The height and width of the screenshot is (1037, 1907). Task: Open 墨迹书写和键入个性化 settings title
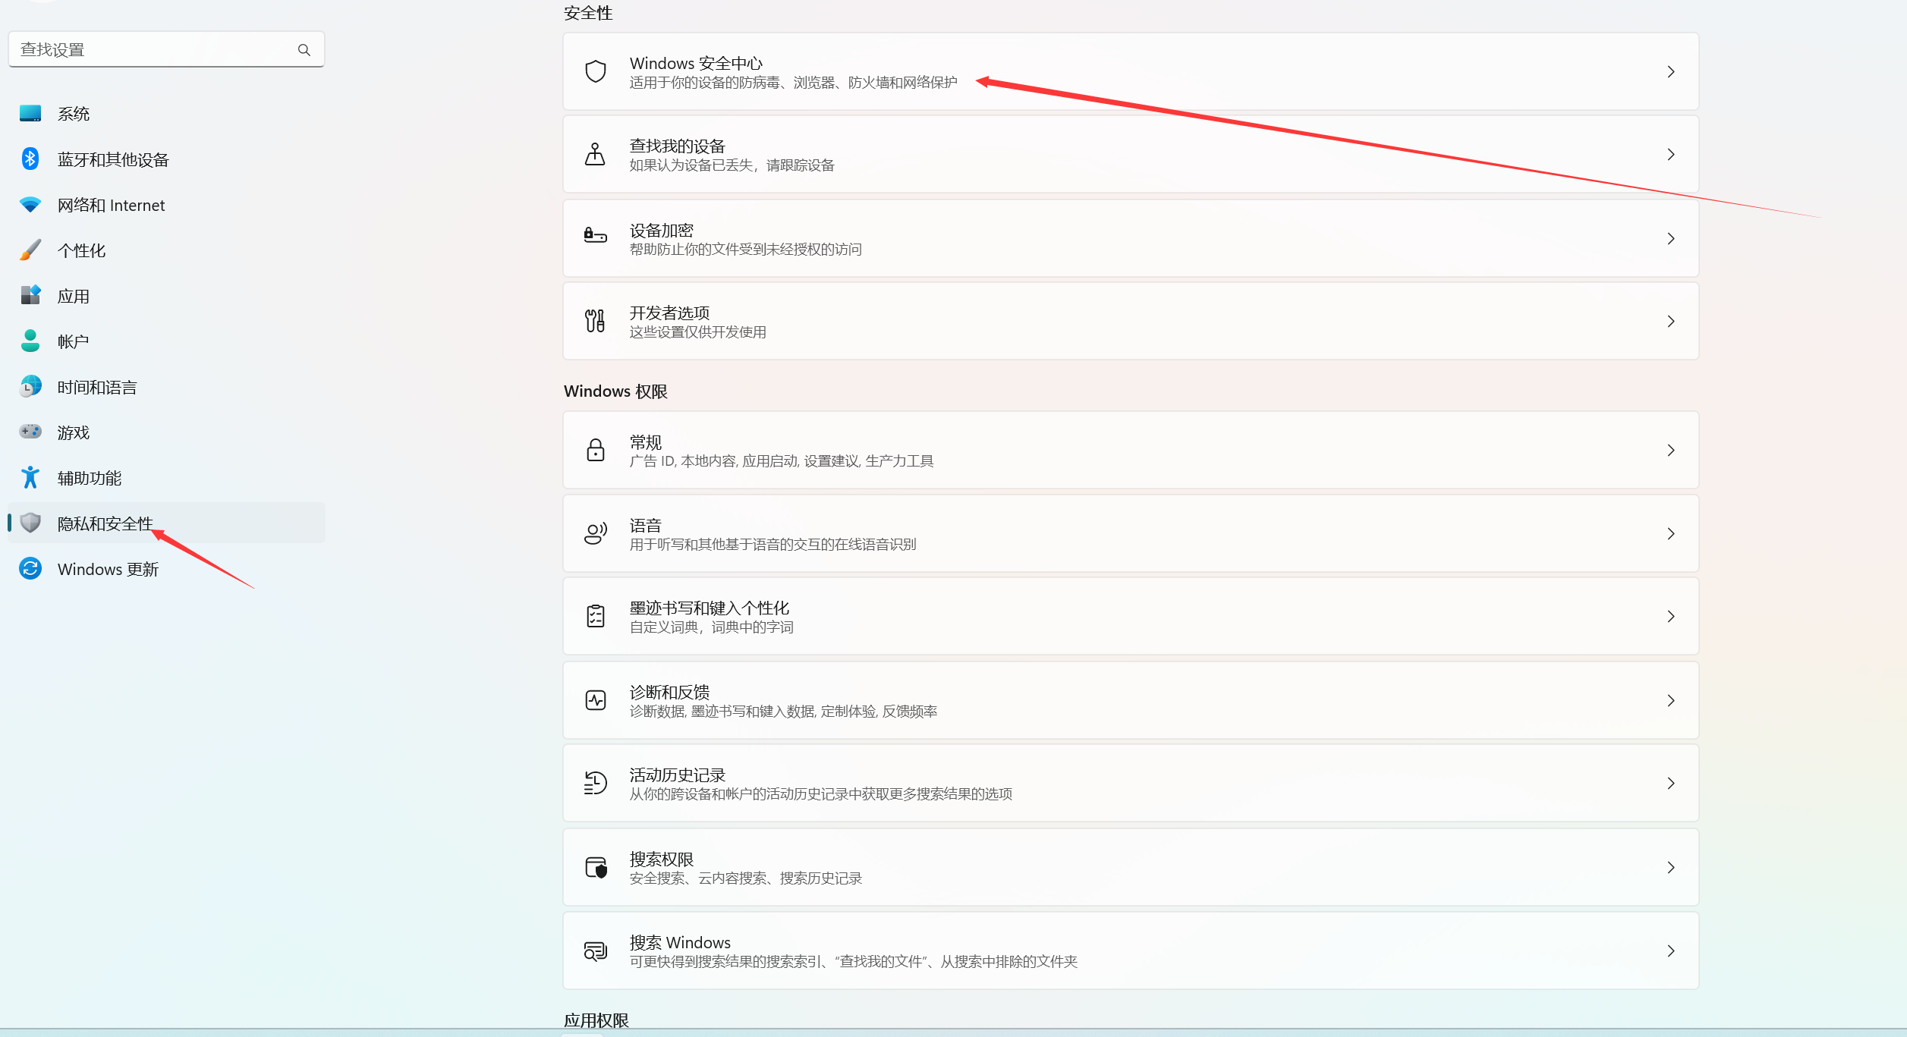click(709, 608)
